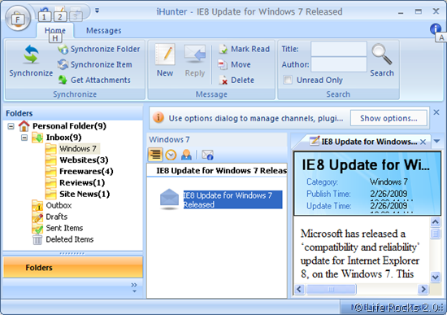Dismiss the info notification bar
Image resolution: width=447 pixels, height=315 pixels.
tap(436, 112)
